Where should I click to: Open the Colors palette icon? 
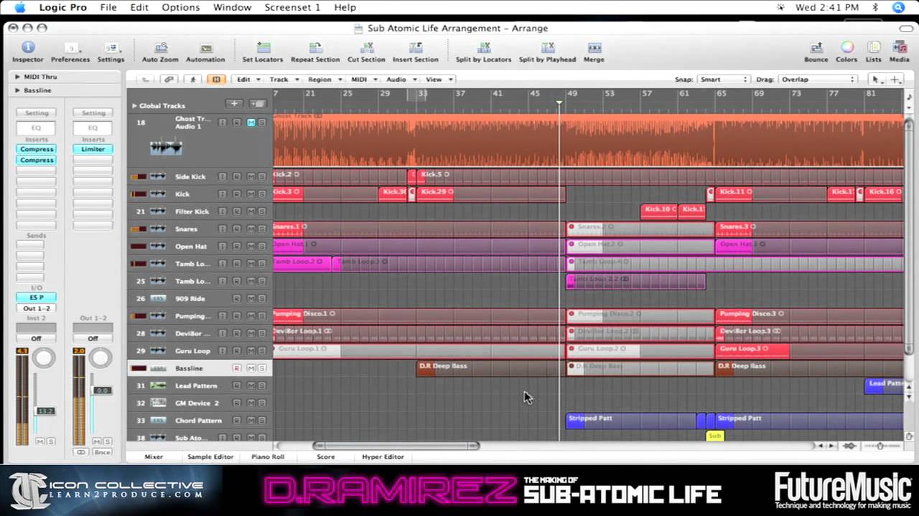click(846, 48)
